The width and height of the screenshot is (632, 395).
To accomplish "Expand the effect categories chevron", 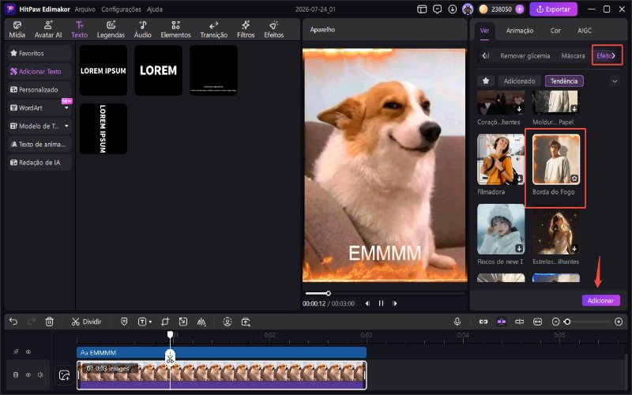I will click(x=615, y=81).
